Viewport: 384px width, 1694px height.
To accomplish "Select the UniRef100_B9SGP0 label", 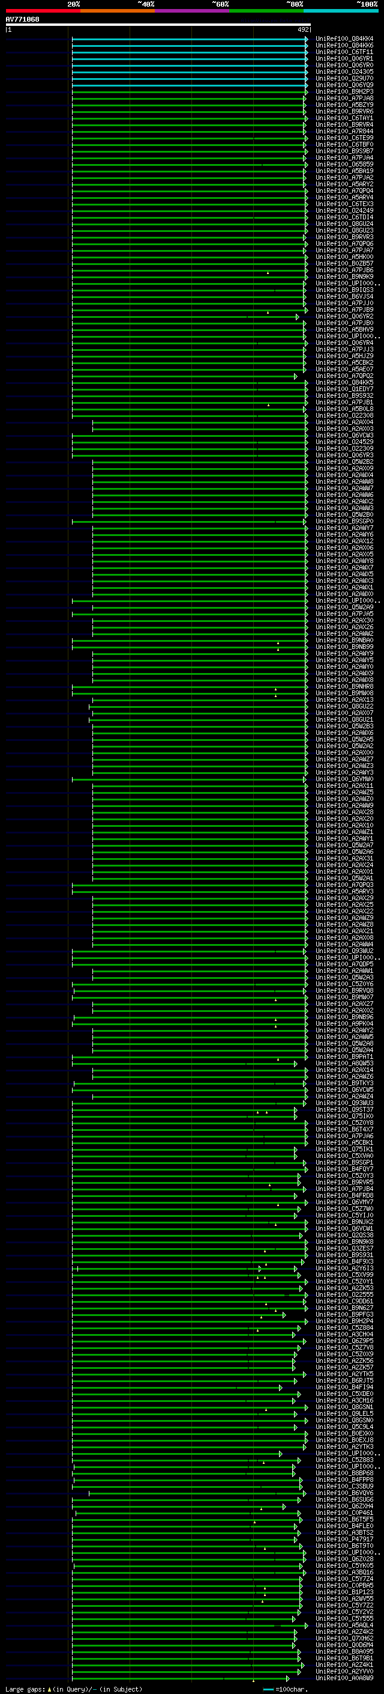I will (344, 522).
